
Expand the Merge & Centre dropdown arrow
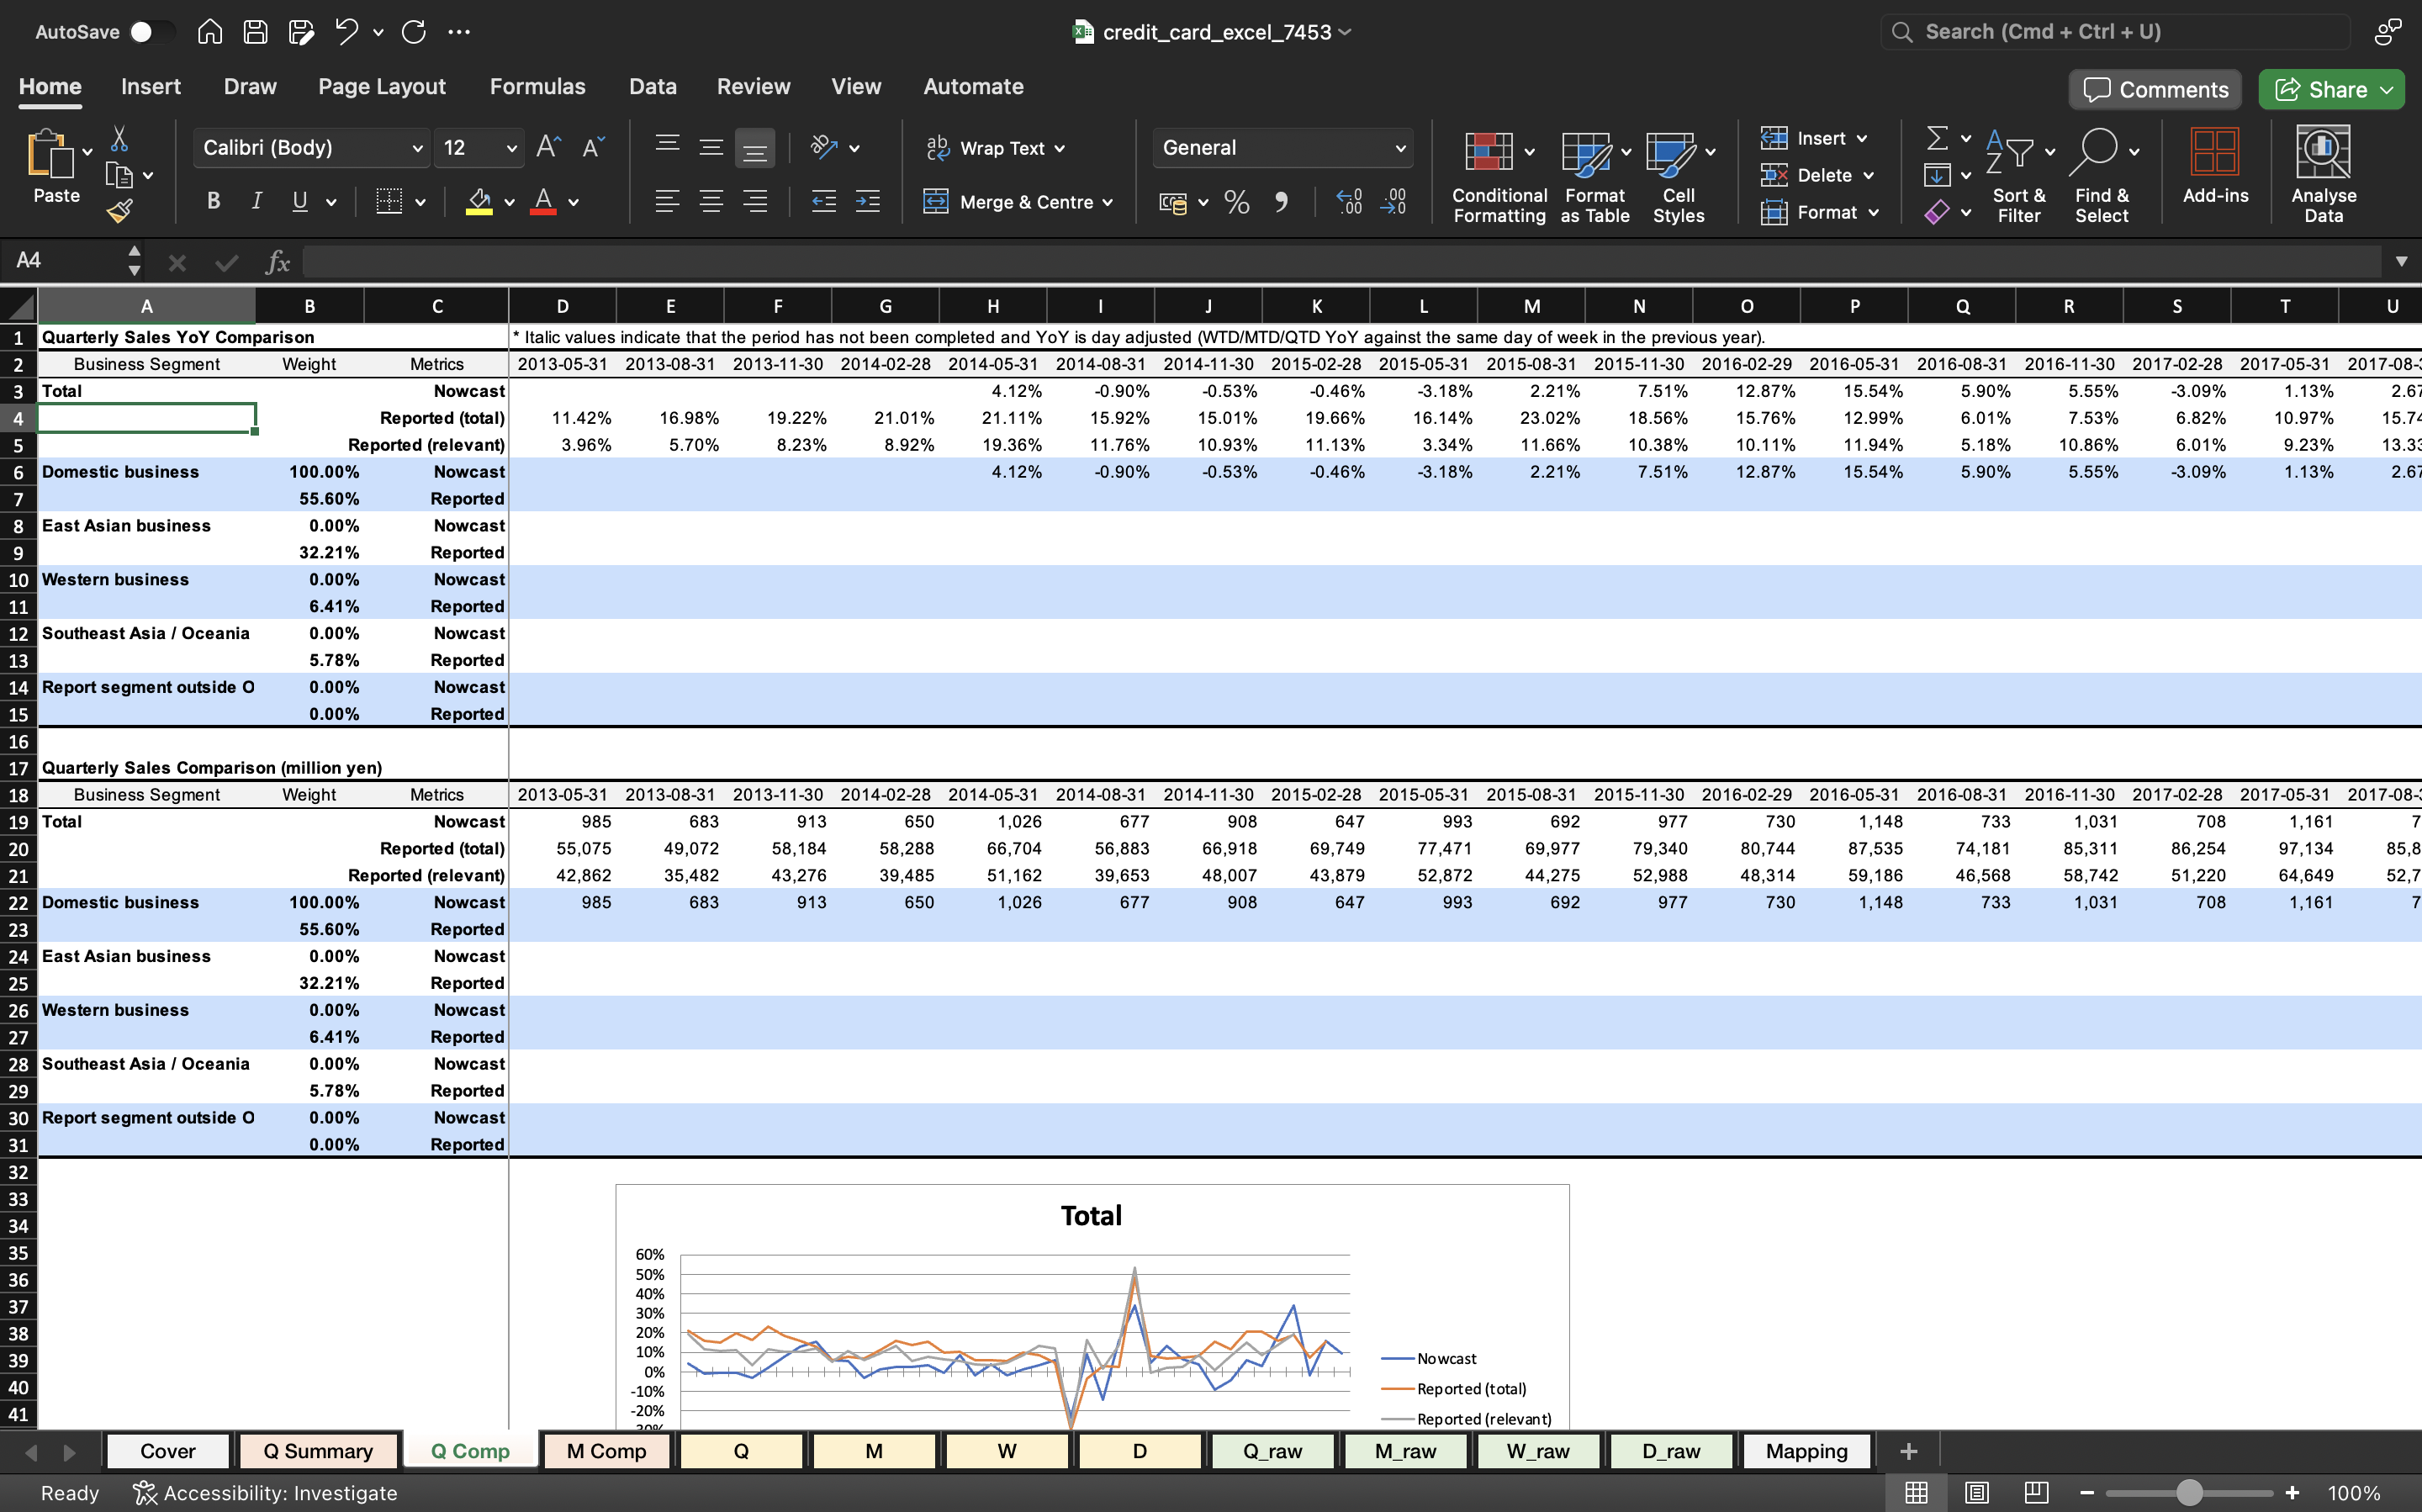1108,203
